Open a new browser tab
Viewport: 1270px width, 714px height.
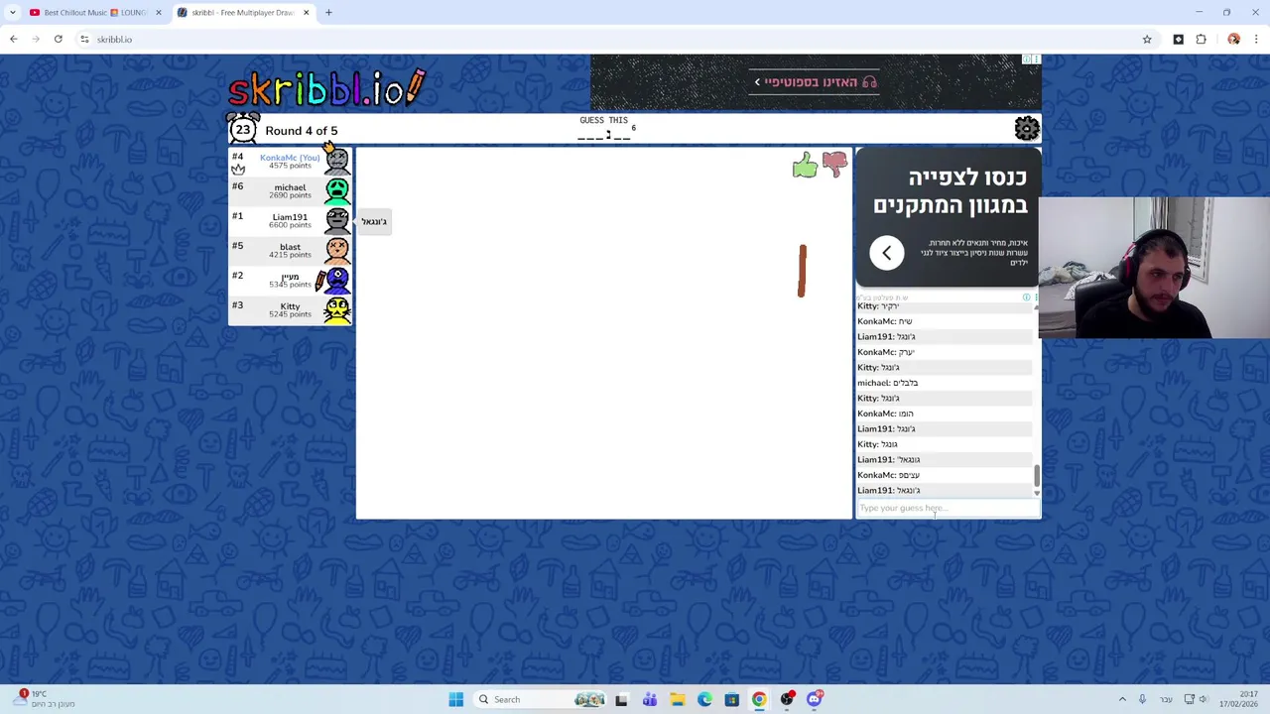[x=328, y=13]
